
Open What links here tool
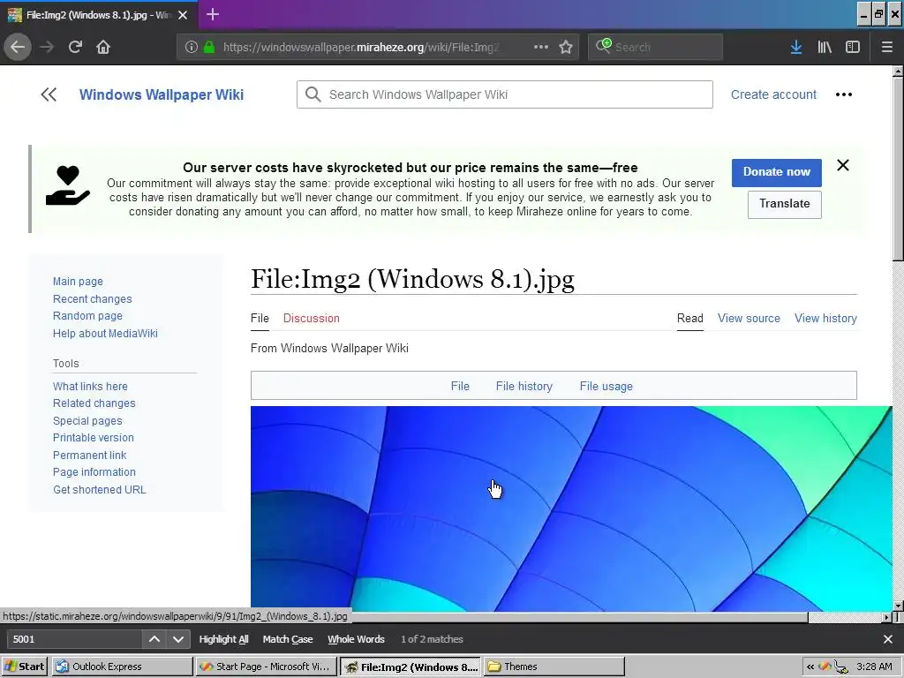[91, 387]
